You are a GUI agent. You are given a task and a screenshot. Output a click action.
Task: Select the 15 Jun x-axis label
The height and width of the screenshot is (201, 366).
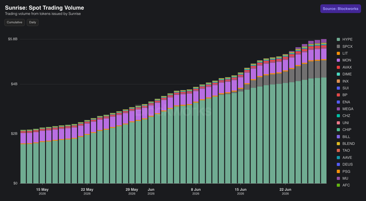241,191
